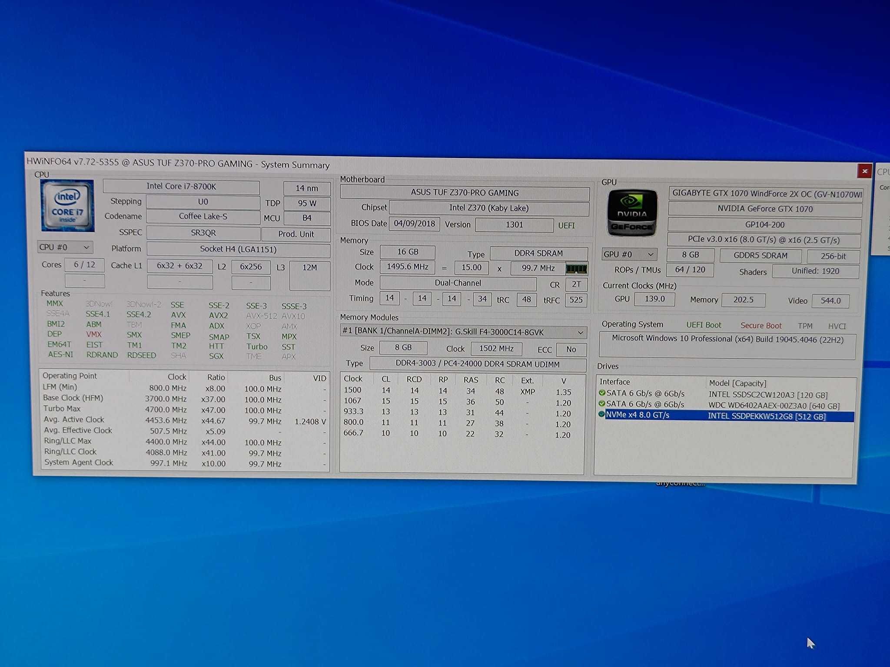
Task: Click the UEFI Boot indicator
Action: pyautogui.click(x=704, y=325)
